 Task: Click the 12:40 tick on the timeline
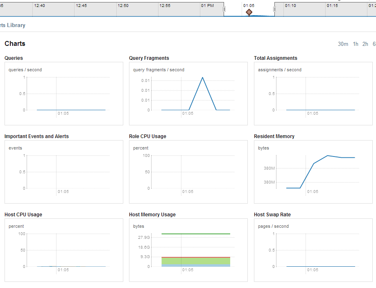[x=39, y=5]
